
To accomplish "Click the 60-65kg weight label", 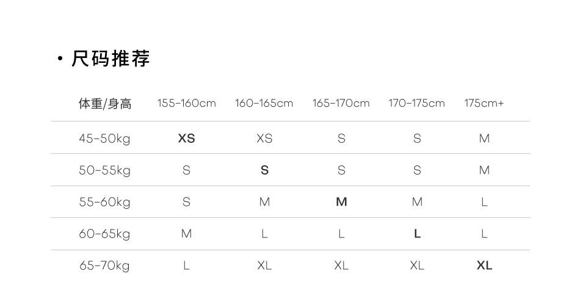I will (x=104, y=234).
